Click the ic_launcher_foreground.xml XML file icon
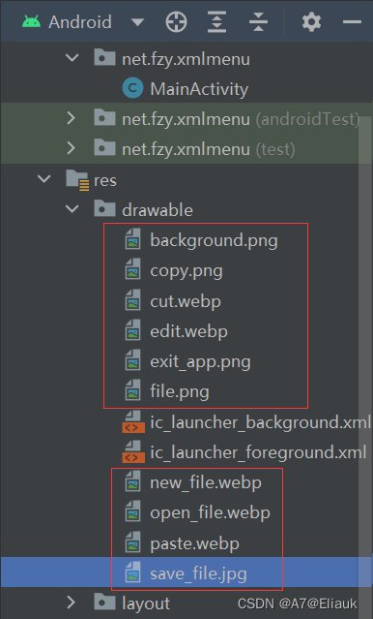373x619 pixels. point(133,451)
